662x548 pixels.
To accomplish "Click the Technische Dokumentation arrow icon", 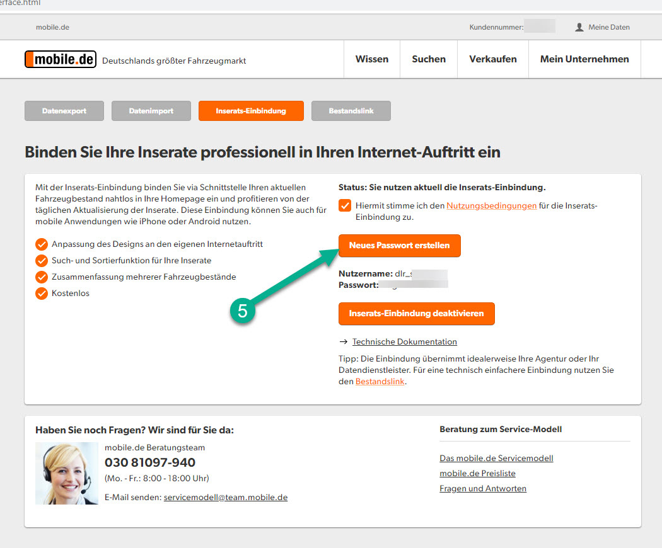I will (343, 341).
